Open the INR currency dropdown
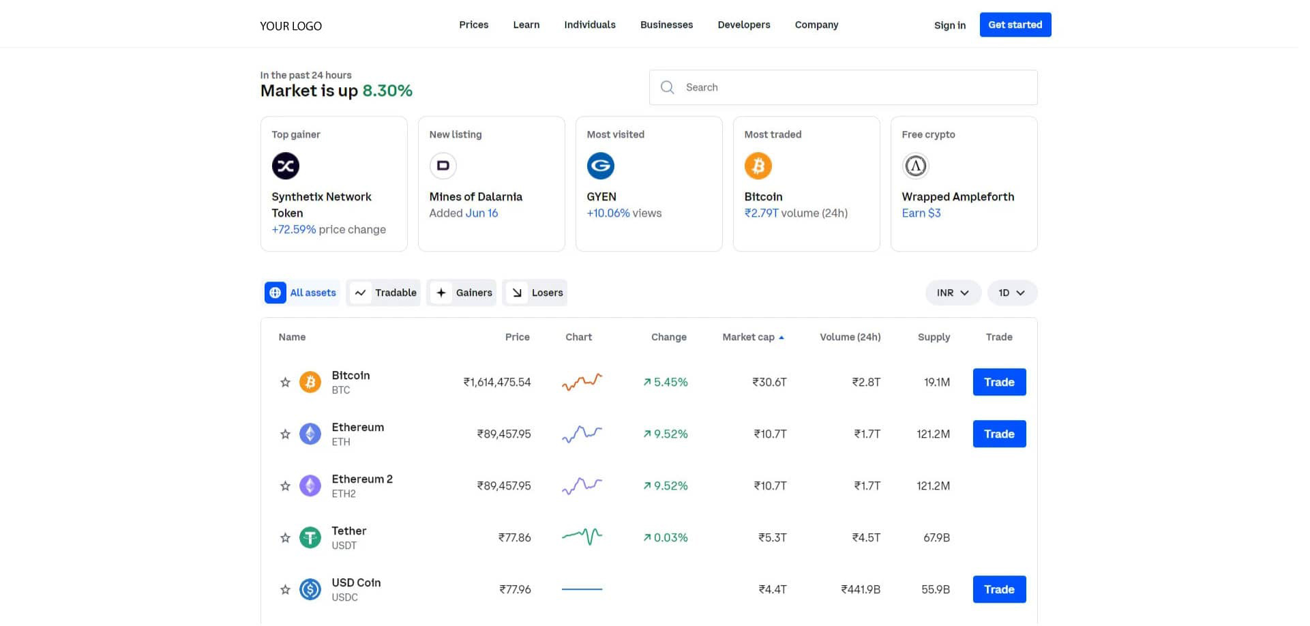Screen dimensions: 1310x626 (x=953, y=293)
